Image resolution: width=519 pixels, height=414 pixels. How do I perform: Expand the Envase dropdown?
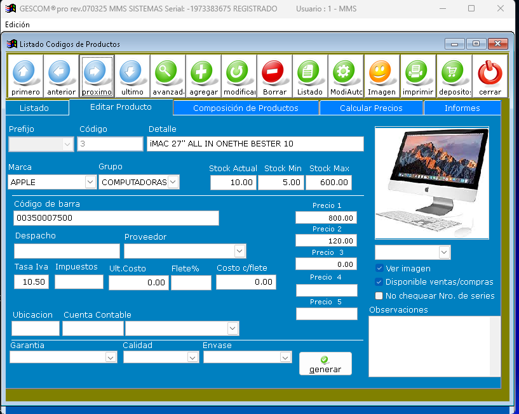coord(285,357)
